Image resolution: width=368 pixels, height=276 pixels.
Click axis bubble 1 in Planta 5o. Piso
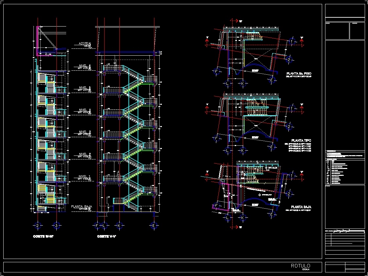tap(292, 42)
